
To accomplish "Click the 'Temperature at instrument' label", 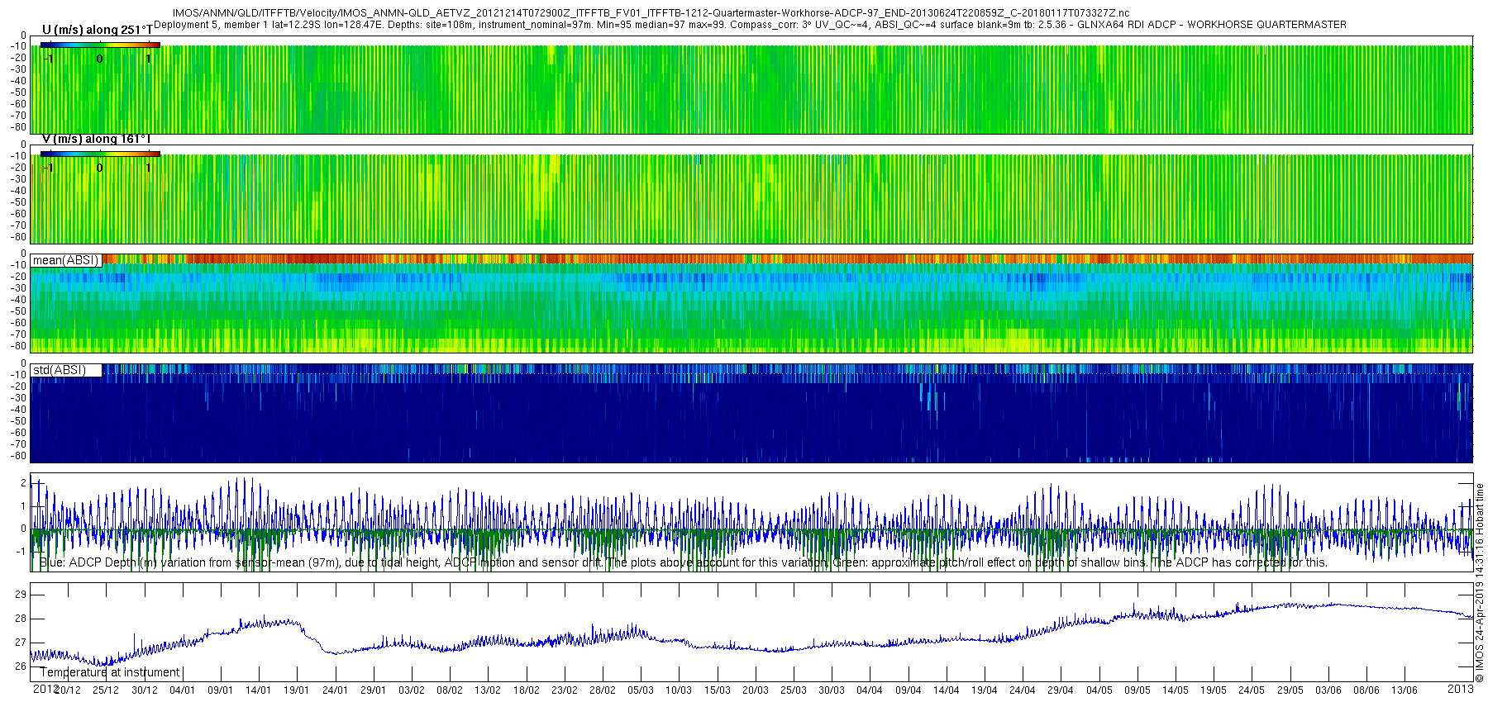I will click(110, 672).
